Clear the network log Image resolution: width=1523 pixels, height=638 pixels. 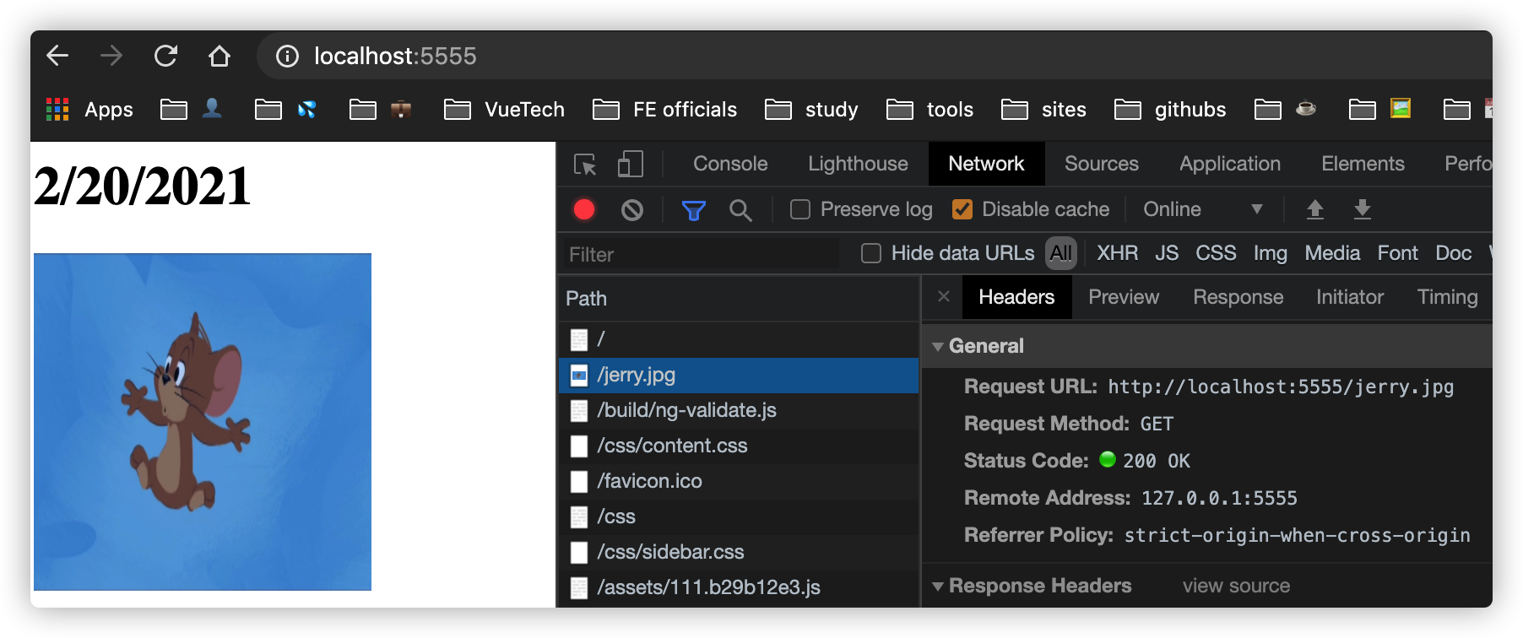pyautogui.click(x=632, y=209)
